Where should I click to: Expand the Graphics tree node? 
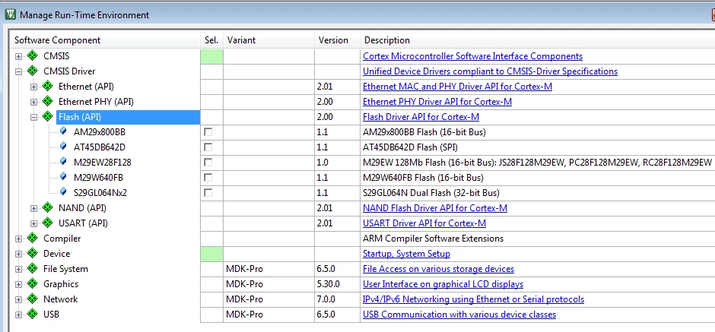pyautogui.click(x=18, y=284)
